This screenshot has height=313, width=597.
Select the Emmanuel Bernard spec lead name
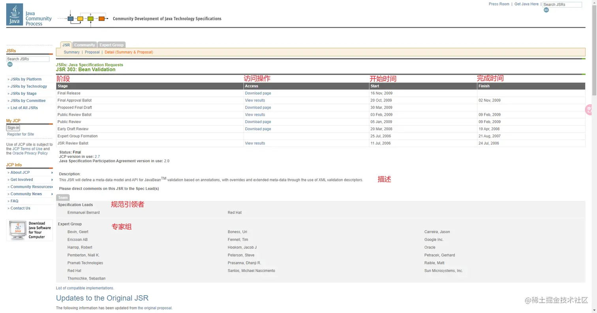coord(83,213)
